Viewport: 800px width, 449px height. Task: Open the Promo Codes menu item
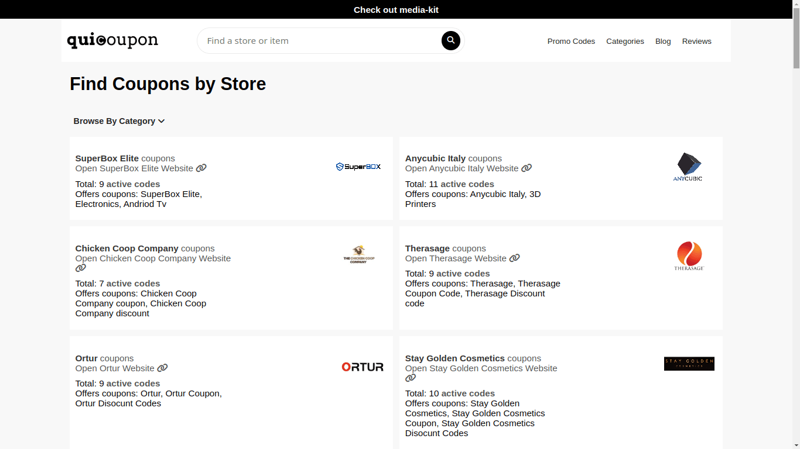click(571, 42)
